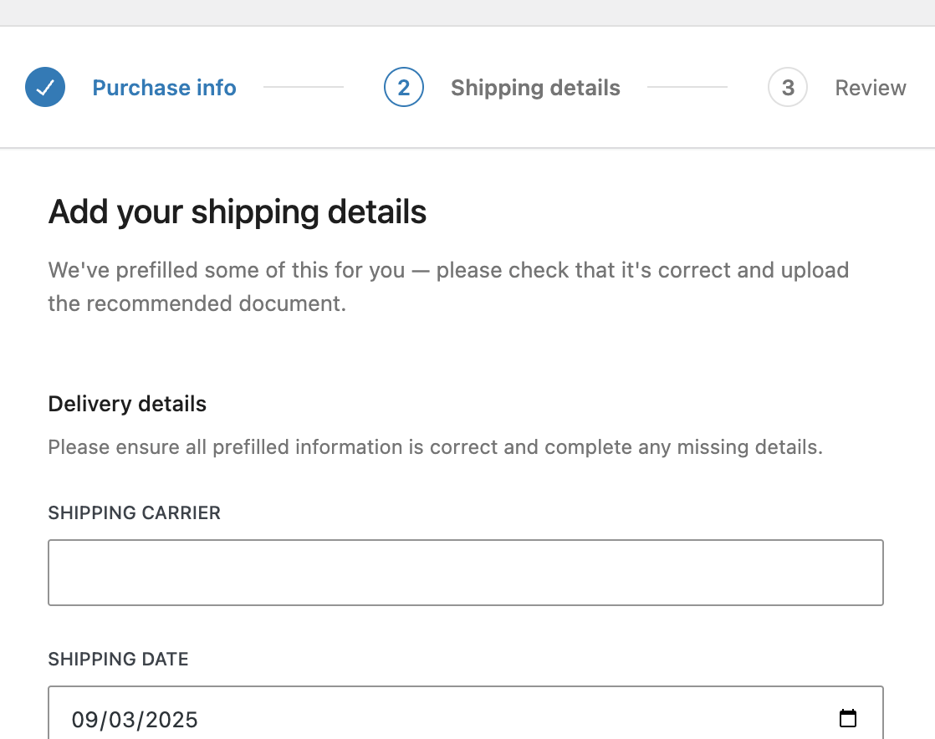Select the Shipping details step label

click(535, 88)
